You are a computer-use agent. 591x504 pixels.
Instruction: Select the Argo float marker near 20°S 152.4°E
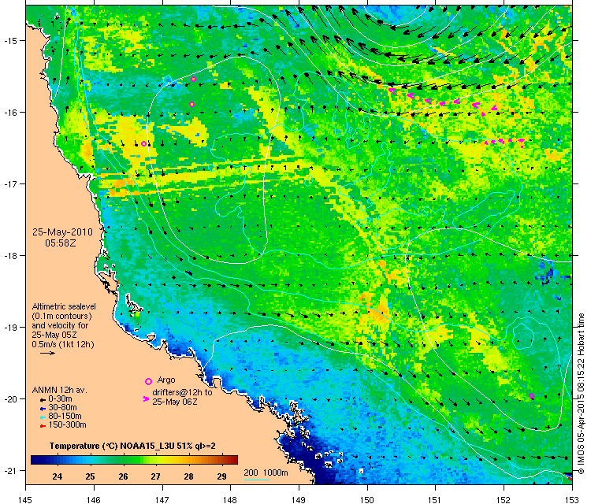[x=531, y=395]
